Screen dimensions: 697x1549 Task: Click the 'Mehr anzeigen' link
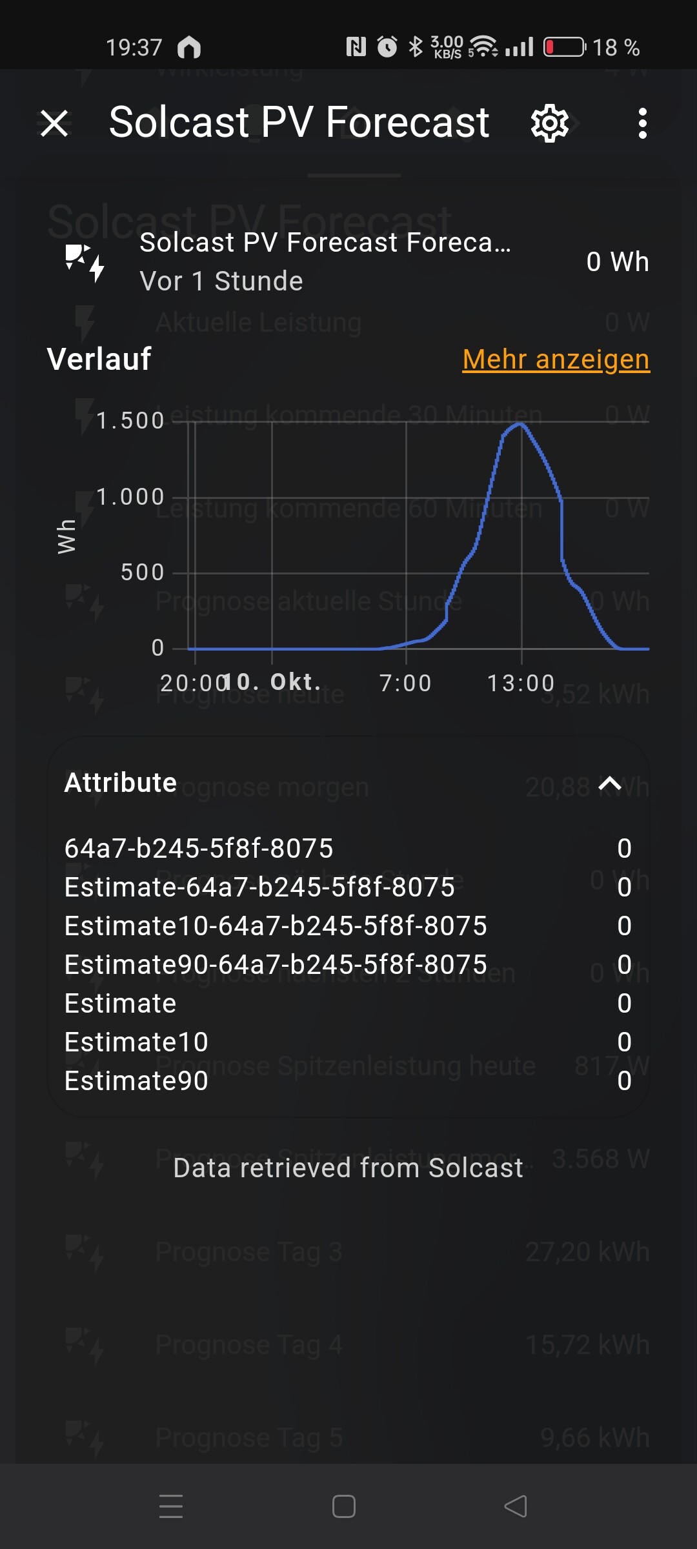pos(556,359)
